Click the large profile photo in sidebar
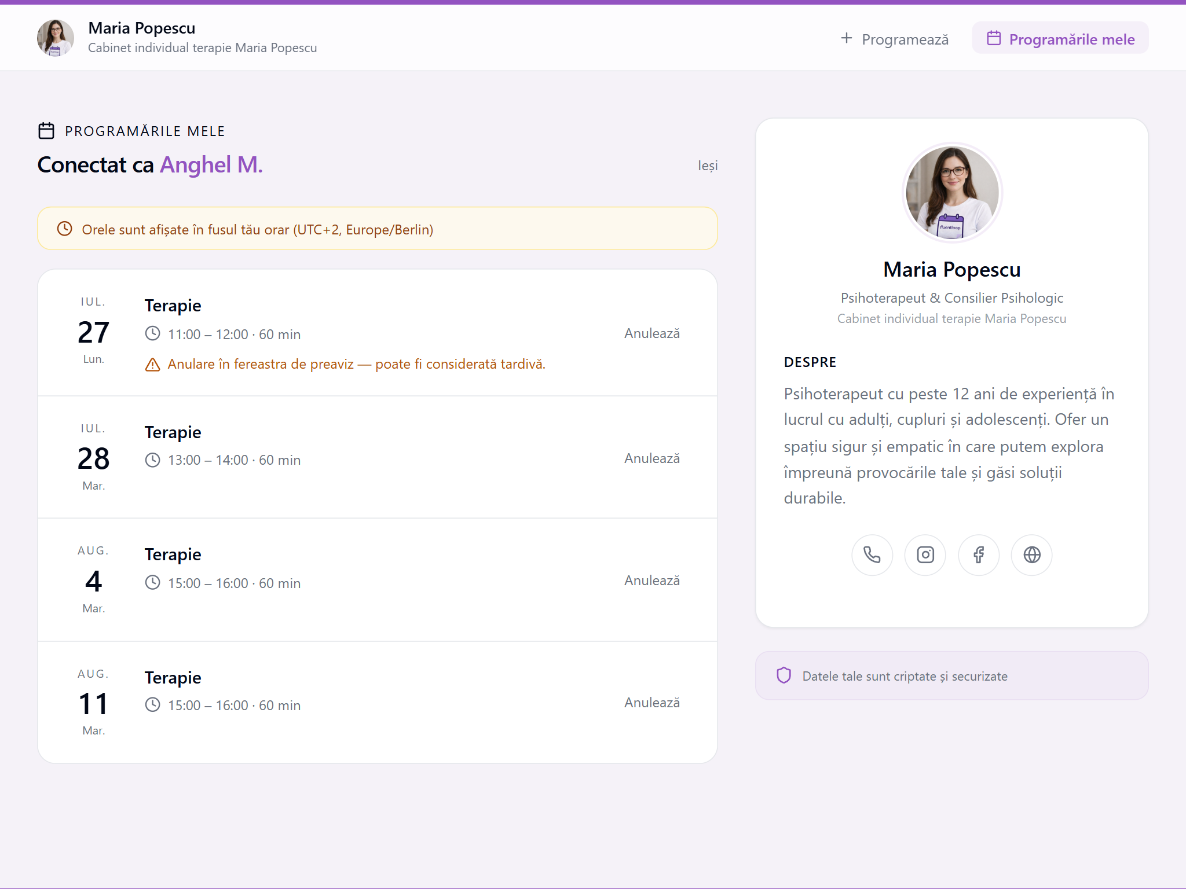 (952, 193)
